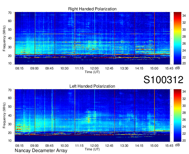Click the 22 value on Left Handed color bar
The height and width of the screenshot is (154, 189).
click(184, 134)
